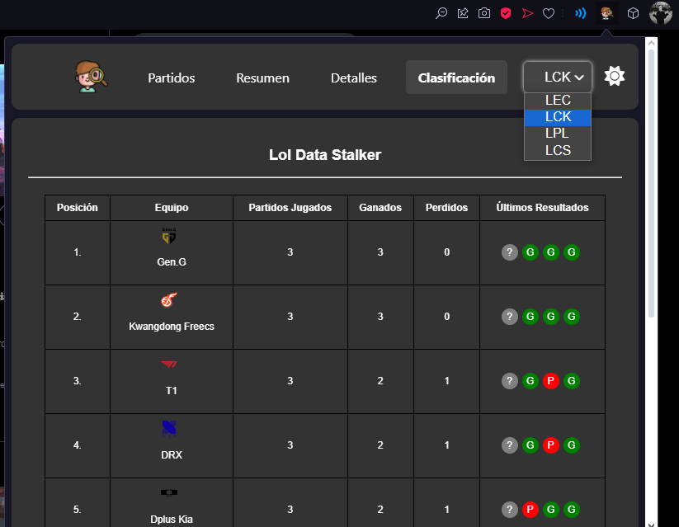
Task: Click the Lol Data Stalker extension icon
Action: tap(606, 13)
